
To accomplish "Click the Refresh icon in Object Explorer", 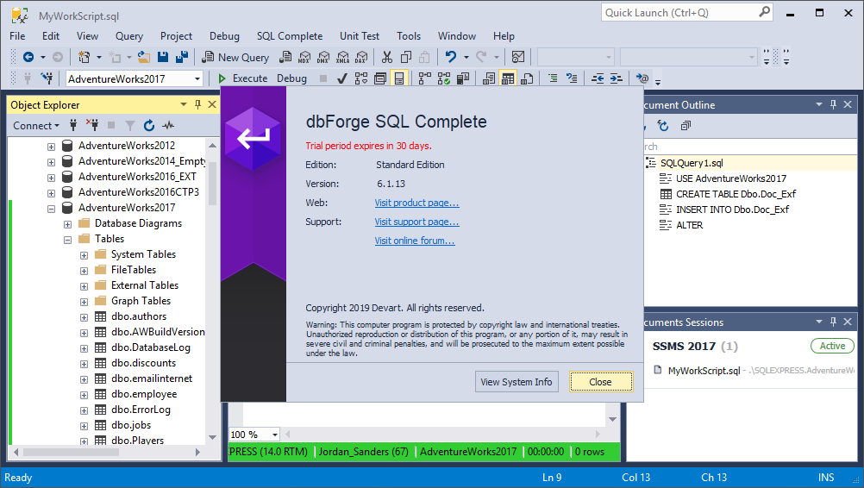I will [x=149, y=126].
